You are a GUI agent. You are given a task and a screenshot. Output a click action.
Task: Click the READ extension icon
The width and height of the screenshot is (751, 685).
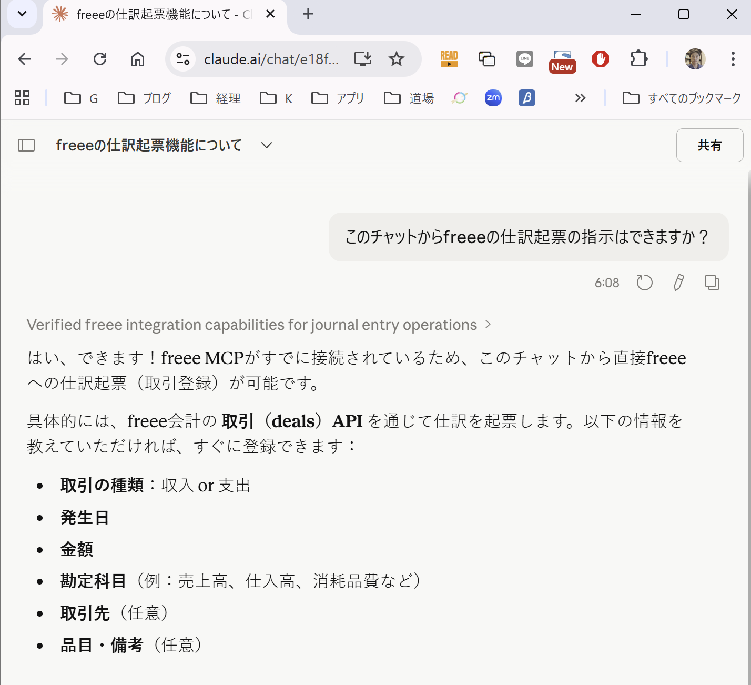click(449, 59)
